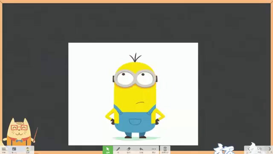This screenshot has height=154, width=273.
Task: Select the minion picture on the blackboard
Action: pyautogui.click(x=133, y=94)
